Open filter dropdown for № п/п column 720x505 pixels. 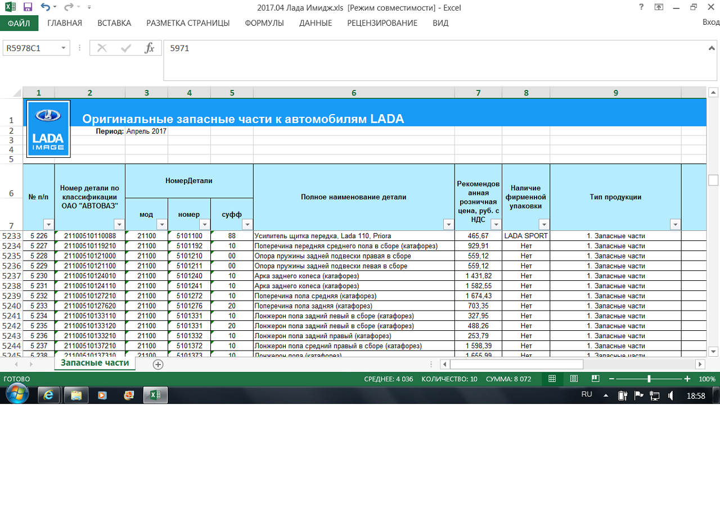click(x=49, y=225)
